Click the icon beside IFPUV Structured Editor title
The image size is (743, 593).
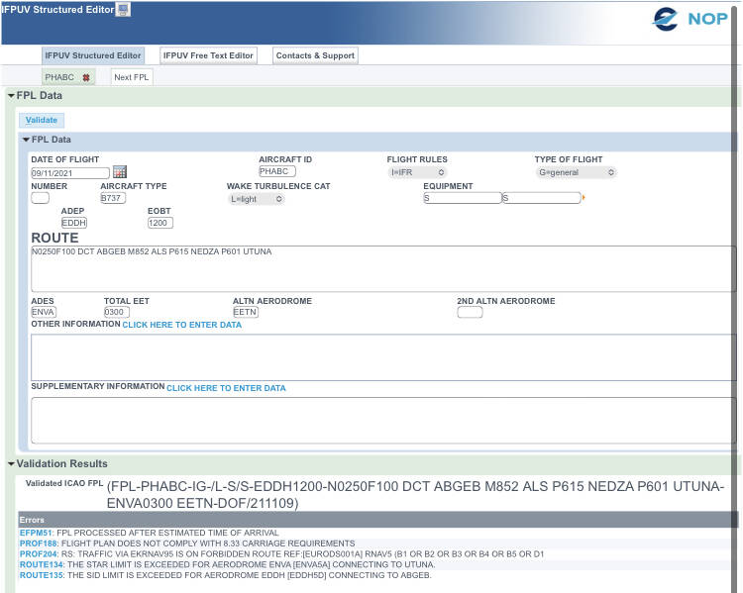[x=123, y=10]
